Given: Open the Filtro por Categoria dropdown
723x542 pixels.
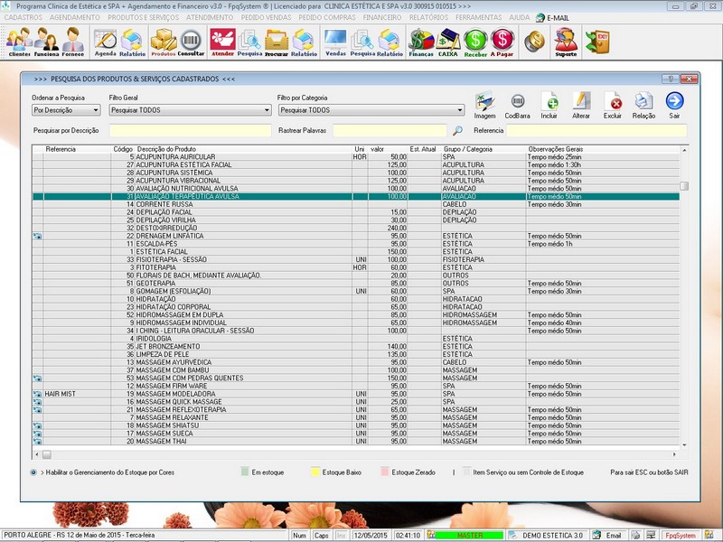Looking at the screenshot, I should pyautogui.click(x=371, y=110).
